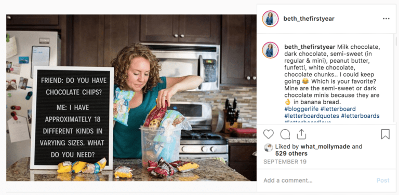Click beth_thefirstyear username in caption

[310, 47]
